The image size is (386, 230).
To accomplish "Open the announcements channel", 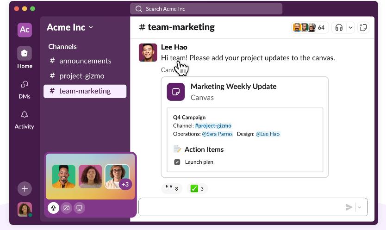I will tap(85, 61).
